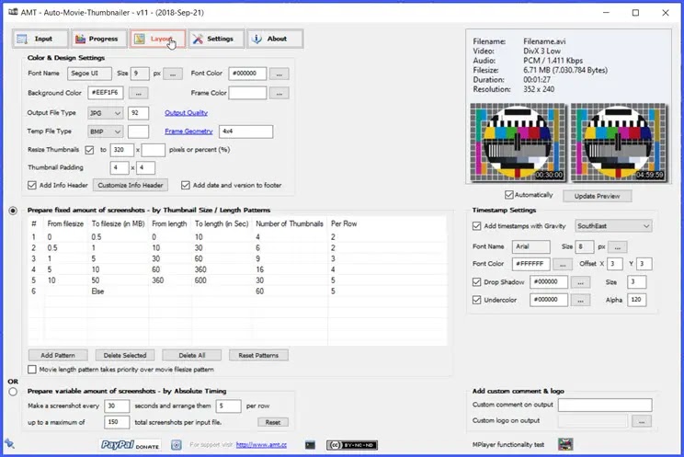Click the Background Color #EEF1F6 field
This screenshot has height=457, width=684.
(105, 93)
